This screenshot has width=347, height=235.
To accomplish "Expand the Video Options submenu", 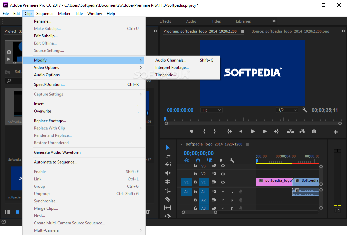I will pyautogui.click(x=84, y=68).
